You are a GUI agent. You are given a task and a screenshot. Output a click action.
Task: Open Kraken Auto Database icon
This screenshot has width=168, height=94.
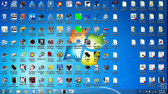97,31
